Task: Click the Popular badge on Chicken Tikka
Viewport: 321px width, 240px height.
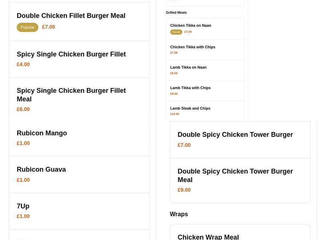Action: click(176, 32)
